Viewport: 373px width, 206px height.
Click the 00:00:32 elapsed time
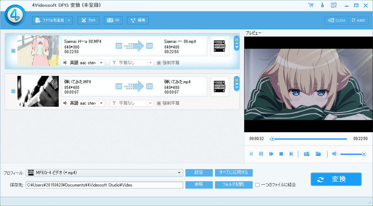(x=256, y=139)
